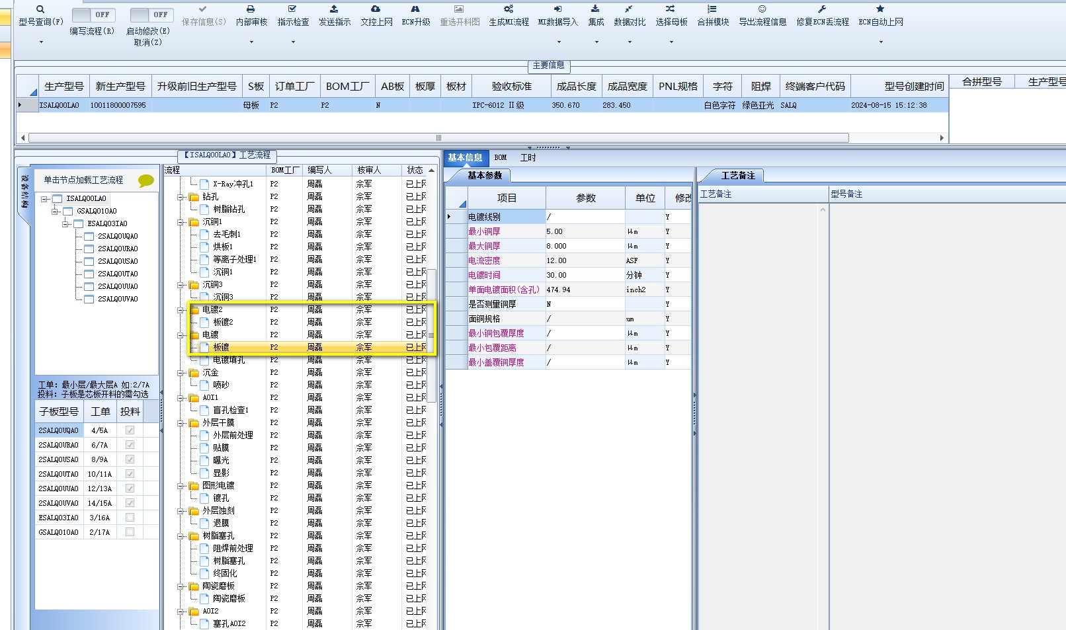This screenshot has width=1066, height=630.
Task: Toggle 投料 checkbox for 2SALQ0USA0
Action: click(130, 459)
